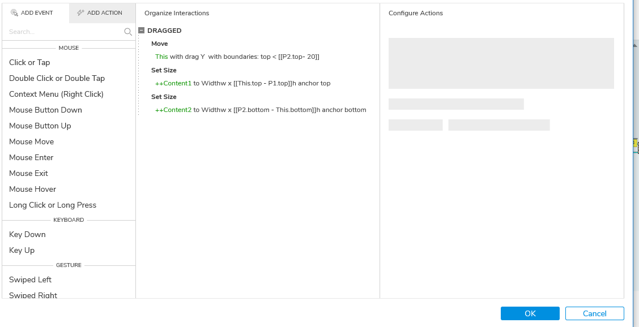Viewport: 639px width, 327px height.
Task: Select the Key Down event
Action: click(x=27, y=234)
